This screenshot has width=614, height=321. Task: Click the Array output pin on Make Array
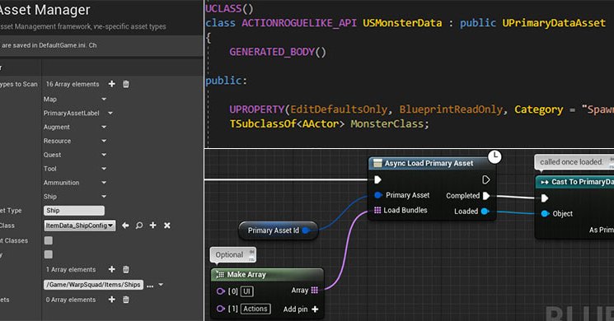click(315, 290)
